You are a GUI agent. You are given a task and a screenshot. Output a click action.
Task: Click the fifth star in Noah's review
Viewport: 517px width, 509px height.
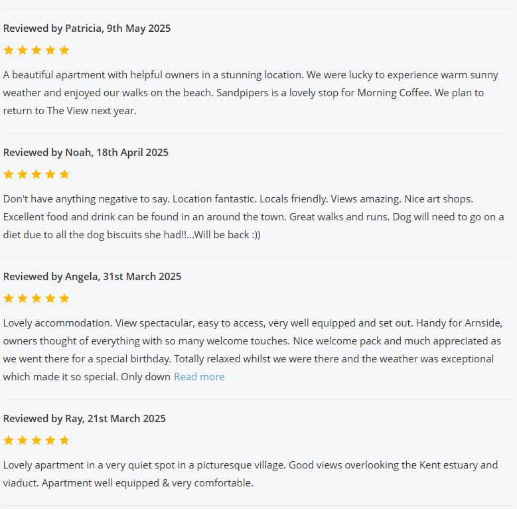(x=64, y=175)
